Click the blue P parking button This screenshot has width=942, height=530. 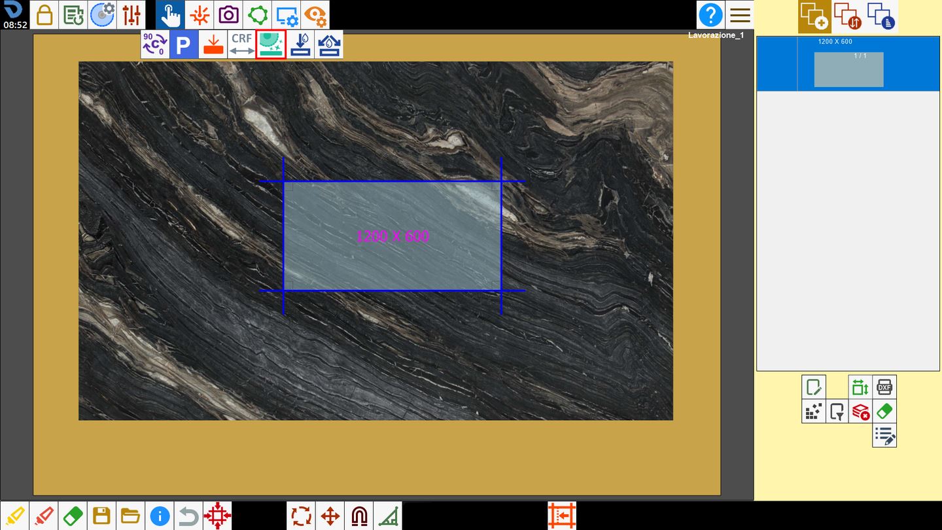pyautogui.click(x=184, y=44)
